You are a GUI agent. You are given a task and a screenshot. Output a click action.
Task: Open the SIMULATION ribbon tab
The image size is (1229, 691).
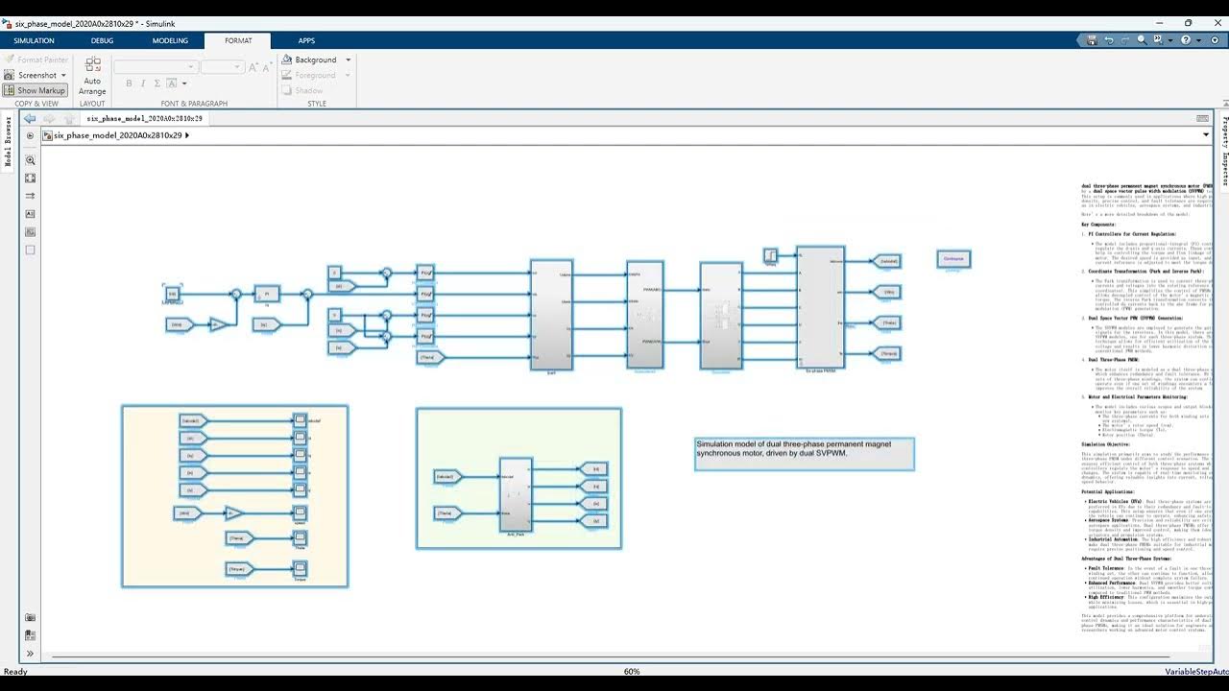click(x=34, y=40)
